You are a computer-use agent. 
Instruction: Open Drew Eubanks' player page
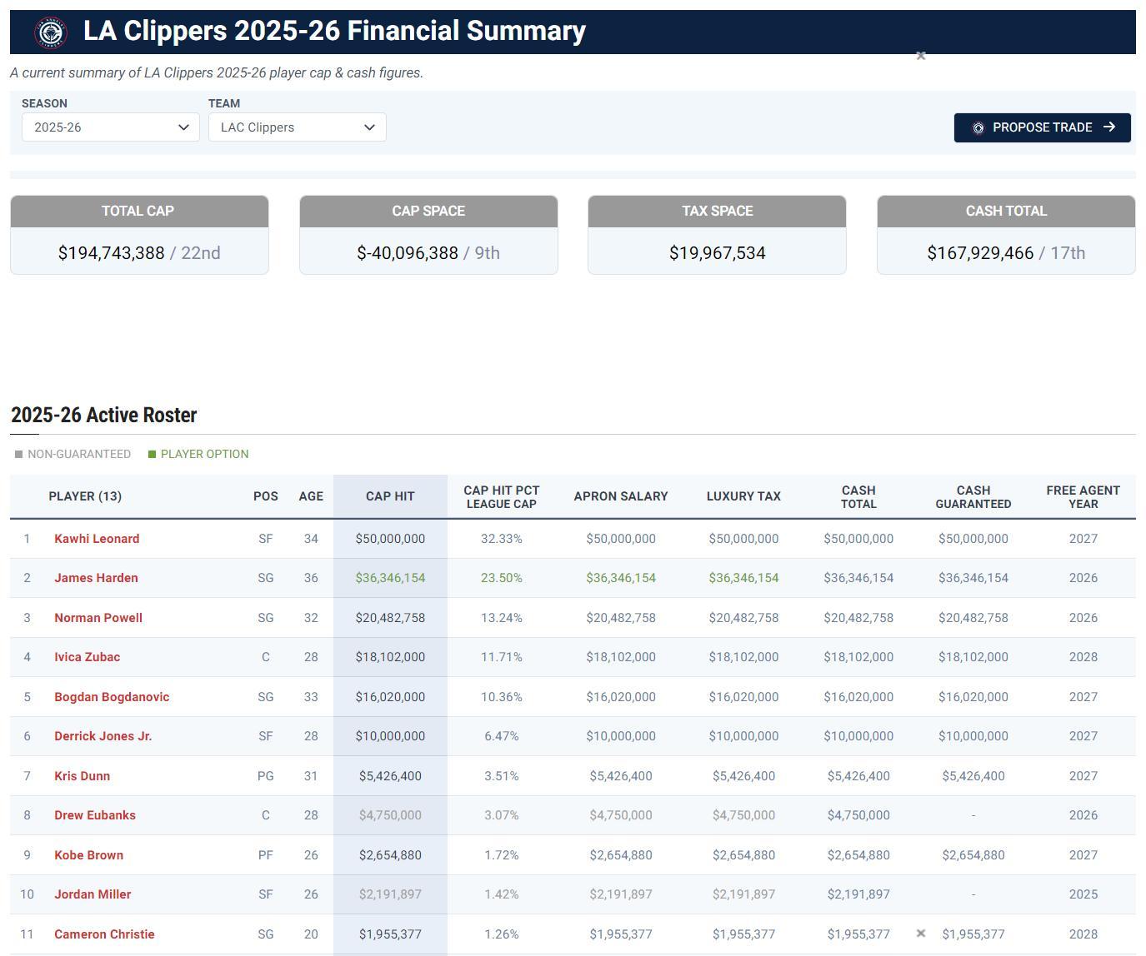click(x=95, y=815)
